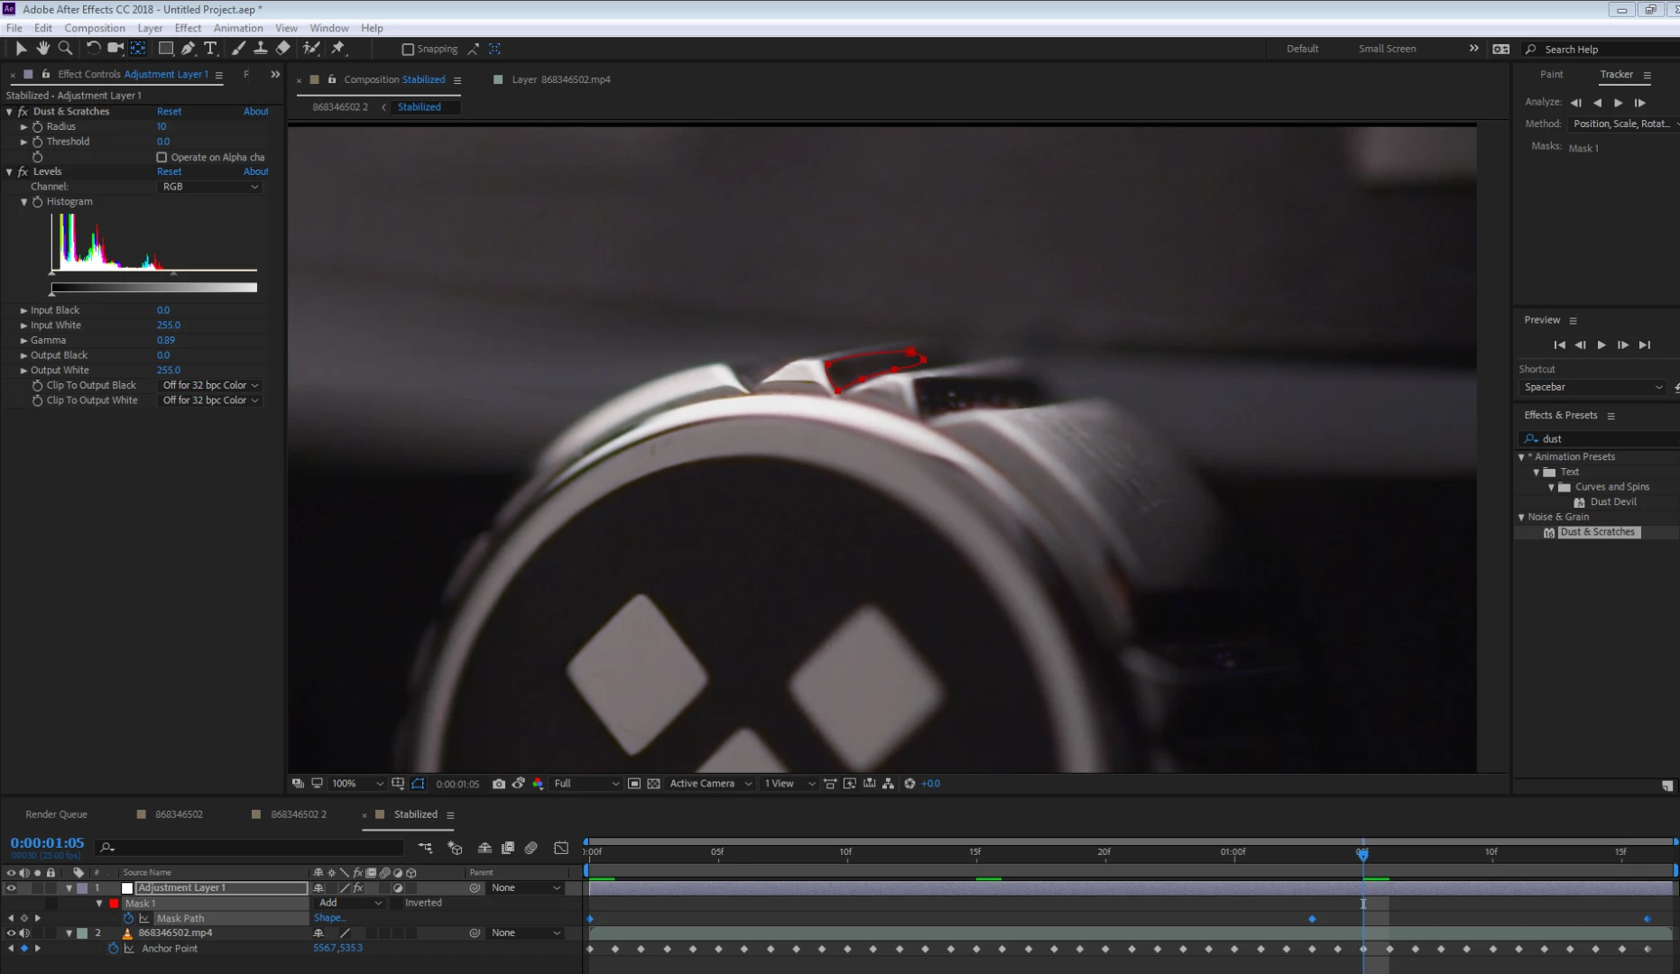
Task: Collapse the Dust & Scratches effect
Action: (x=10, y=112)
